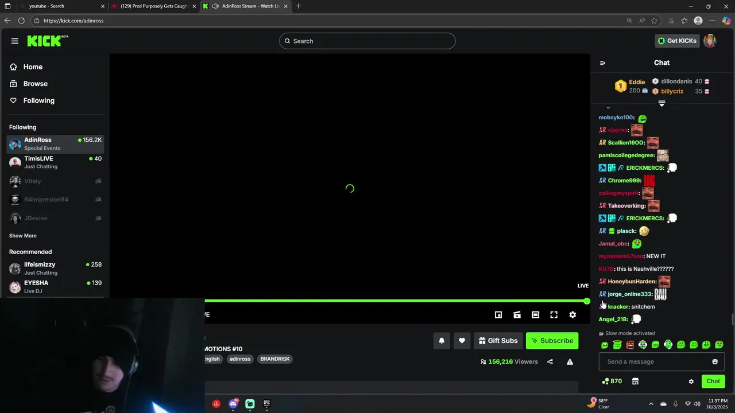Open recommended lifeismizzy channel
Image resolution: width=735 pixels, height=413 pixels.
tap(55, 268)
